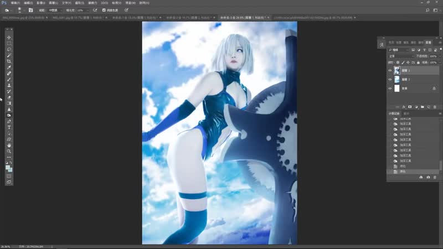The width and height of the screenshot is (443, 249).
Task: Open the 影像 Image menu
Action: (x=40, y=3)
